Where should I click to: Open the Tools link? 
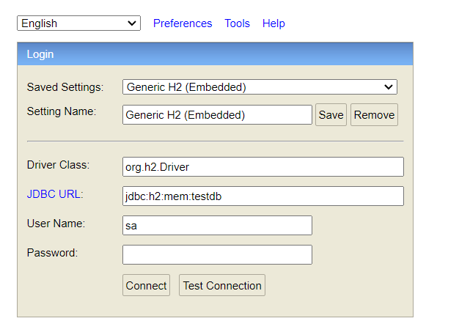(237, 23)
